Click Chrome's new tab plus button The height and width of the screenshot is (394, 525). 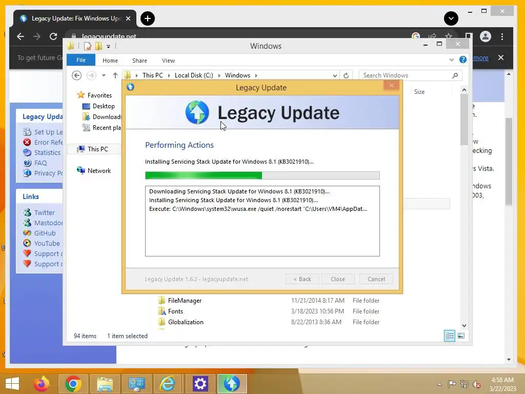(x=148, y=18)
